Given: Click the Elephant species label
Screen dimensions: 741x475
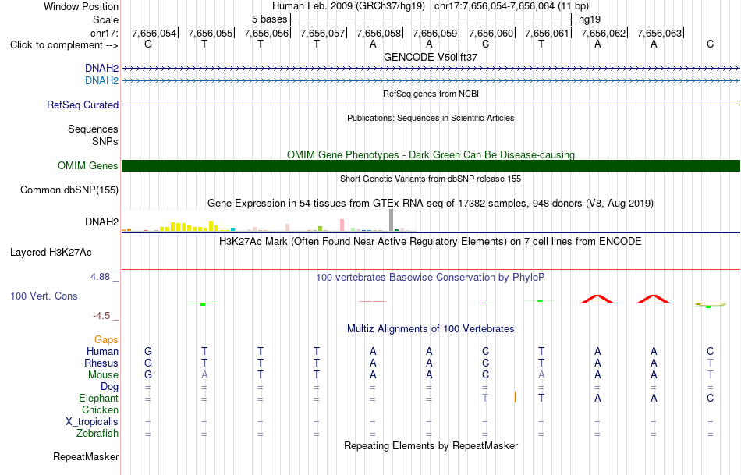Looking at the screenshot, I should [98, 398].
